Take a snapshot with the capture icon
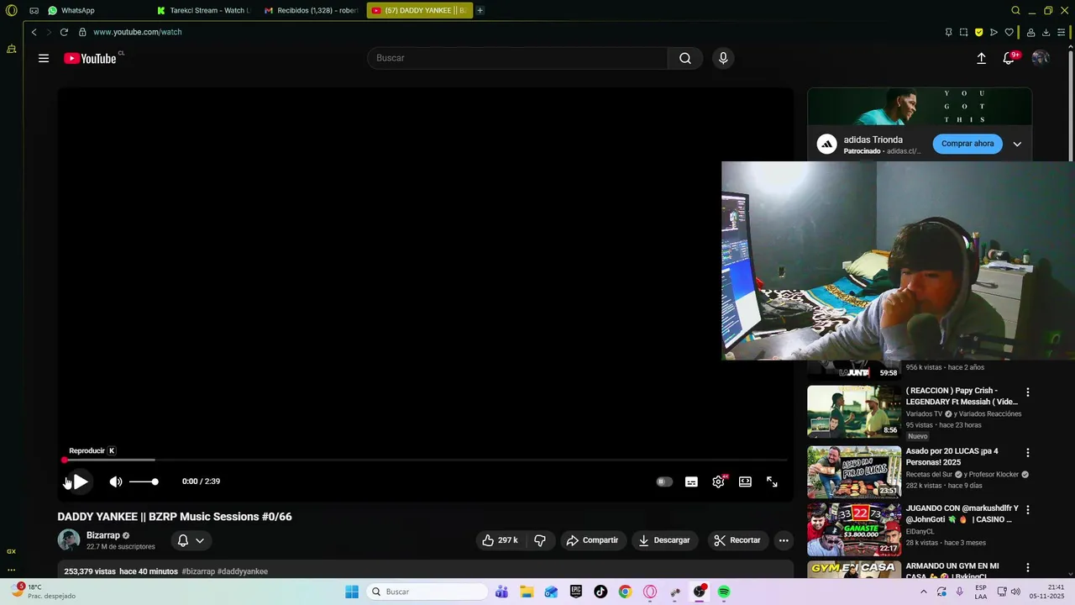 pyautogui.click(x=963, y=32)
